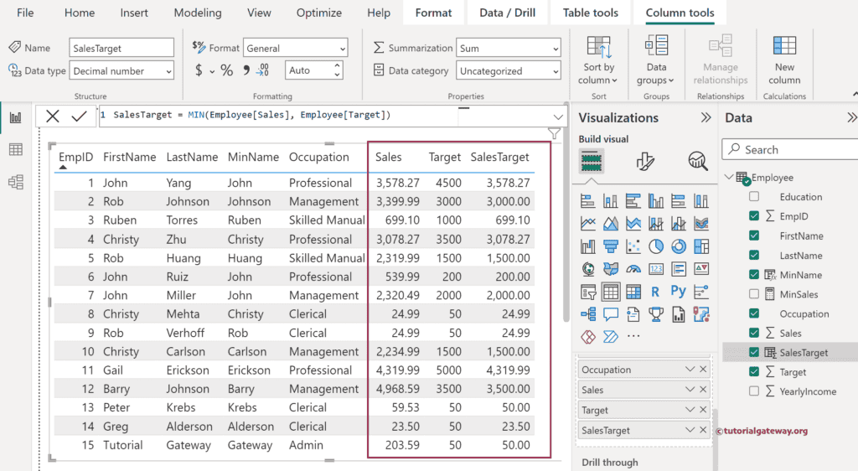Uncheck the MinName field
858x471 pixels.
click(754, 275)
